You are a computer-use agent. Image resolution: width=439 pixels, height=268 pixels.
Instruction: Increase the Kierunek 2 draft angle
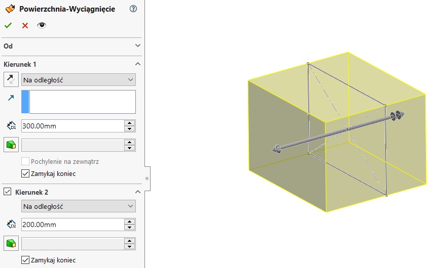pyautogui.click(x=130, y=241)
